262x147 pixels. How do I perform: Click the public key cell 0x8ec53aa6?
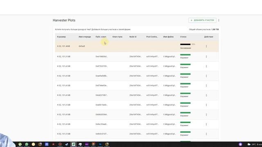coord(102,124)
